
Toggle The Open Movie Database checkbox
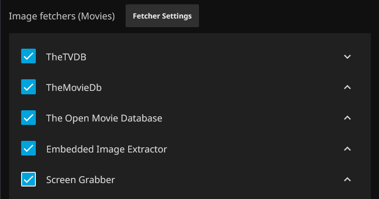click(x=28, y=118)
